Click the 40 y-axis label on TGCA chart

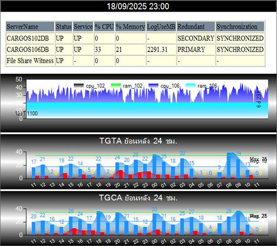tap(19, 208)
